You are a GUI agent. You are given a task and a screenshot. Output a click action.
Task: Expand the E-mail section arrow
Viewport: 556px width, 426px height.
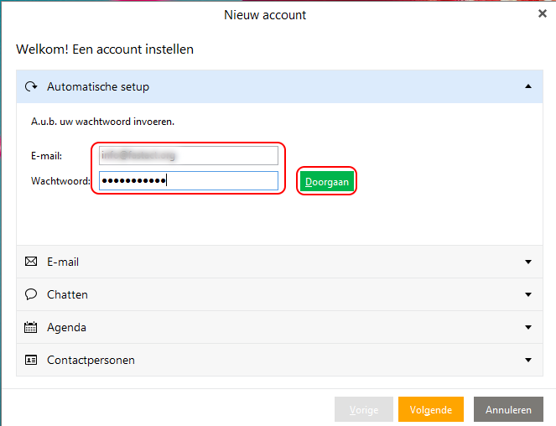527,262
